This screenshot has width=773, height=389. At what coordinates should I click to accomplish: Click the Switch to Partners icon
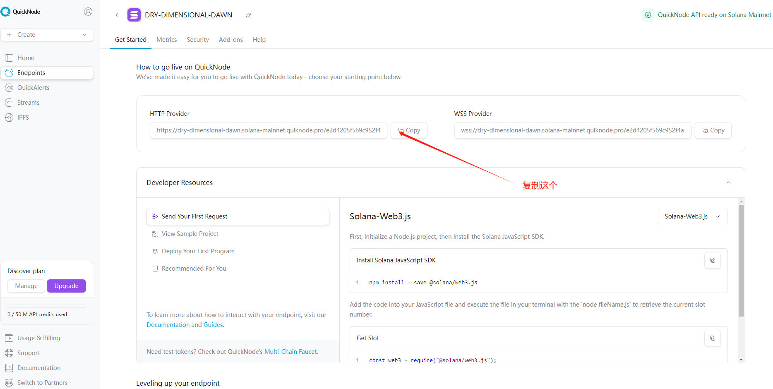[x=9, y=383]
